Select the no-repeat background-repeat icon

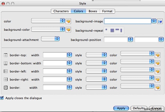(106, 30)
